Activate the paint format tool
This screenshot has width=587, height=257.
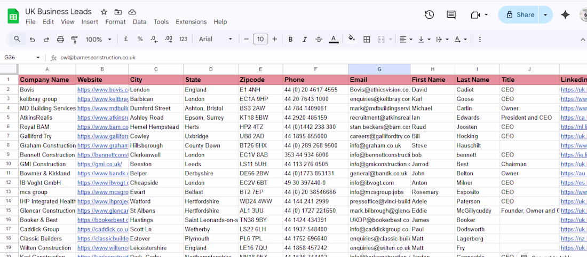click(74, 40)
